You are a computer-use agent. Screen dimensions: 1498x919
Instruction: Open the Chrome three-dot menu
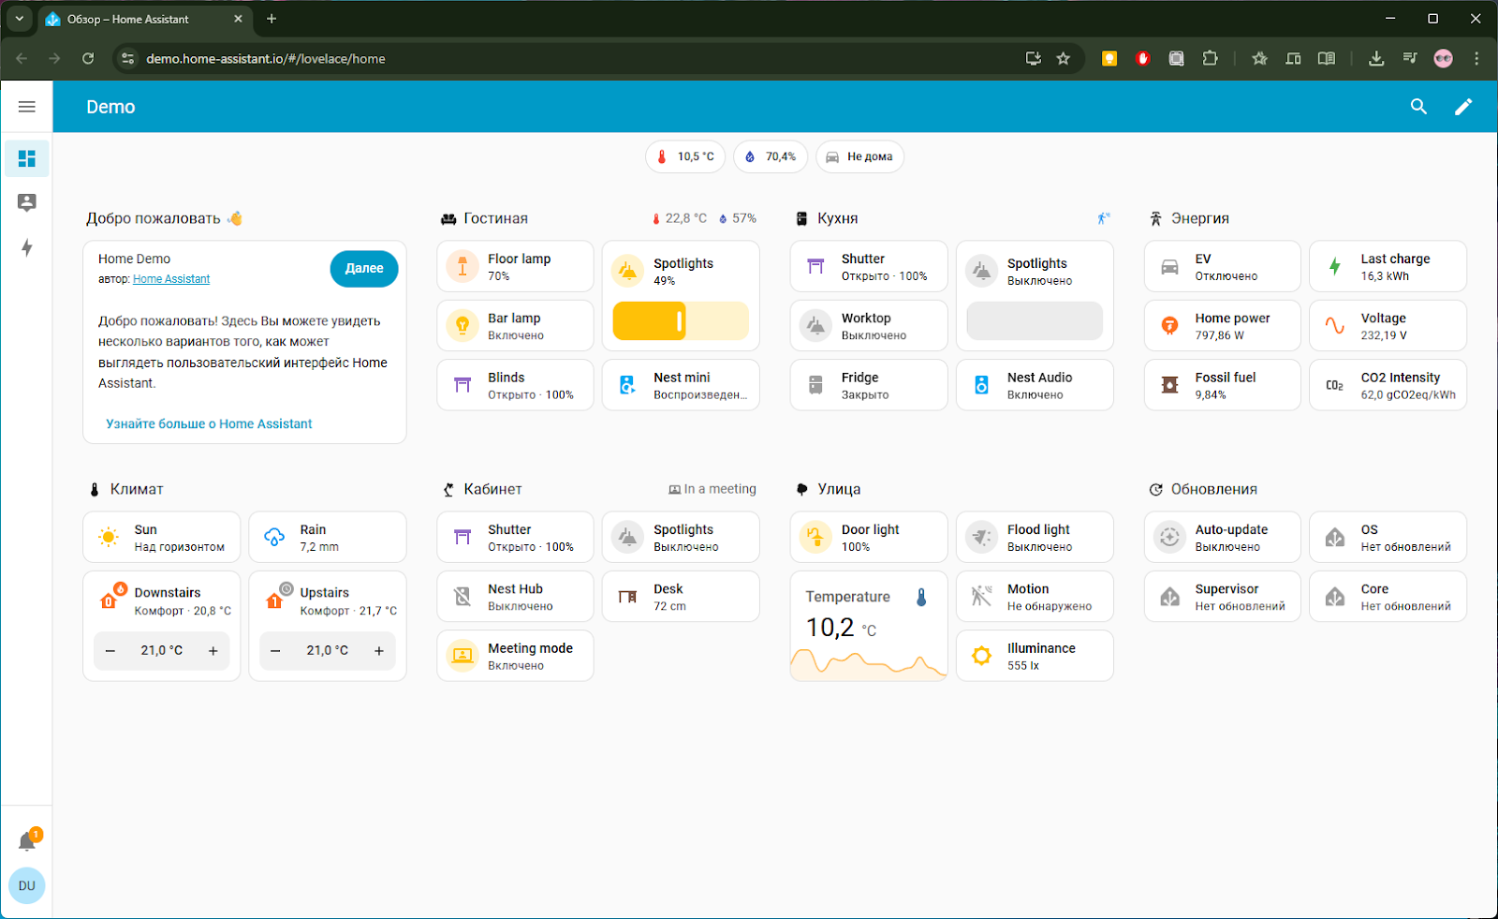coord(1476,58)
